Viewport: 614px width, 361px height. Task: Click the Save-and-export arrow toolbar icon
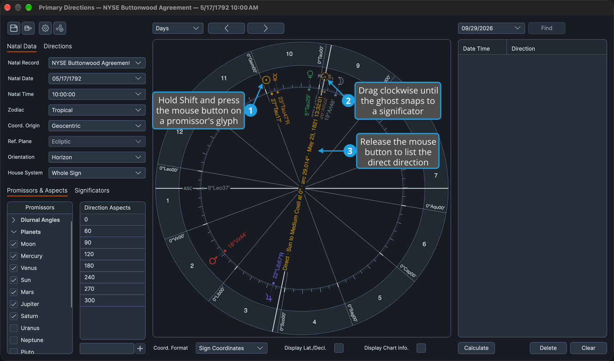(x=28, y=28)
